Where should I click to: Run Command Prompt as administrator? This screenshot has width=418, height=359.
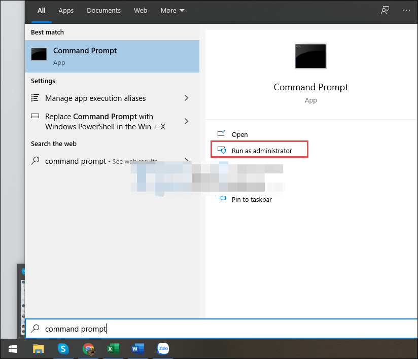[x=259, y=149]
